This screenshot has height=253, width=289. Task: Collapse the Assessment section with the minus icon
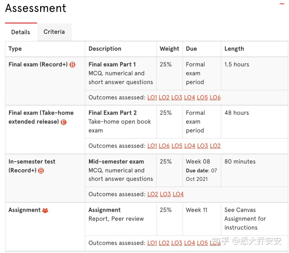(x=282, y=4)
